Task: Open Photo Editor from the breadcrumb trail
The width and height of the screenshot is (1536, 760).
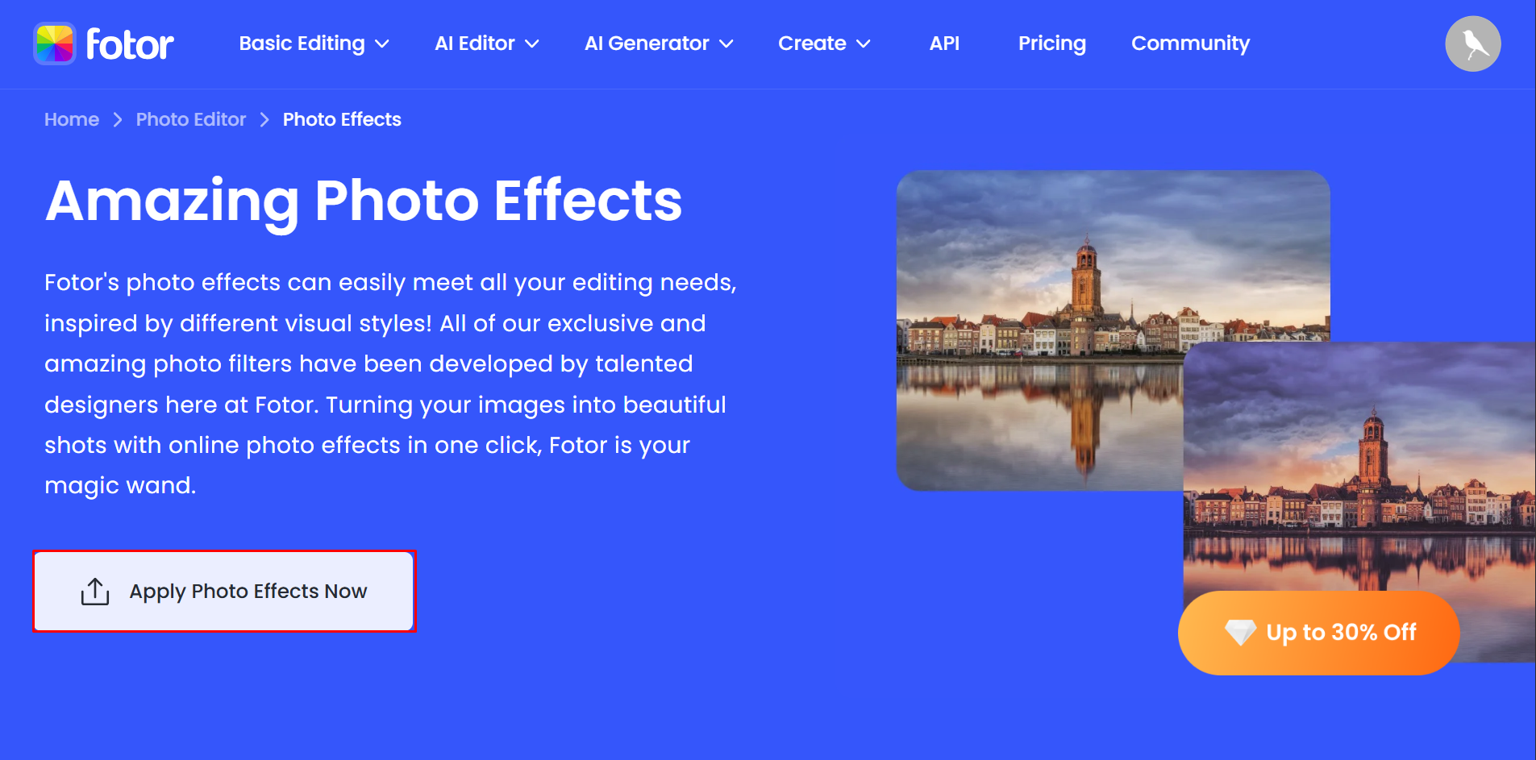Action: (x=190, y=119)
